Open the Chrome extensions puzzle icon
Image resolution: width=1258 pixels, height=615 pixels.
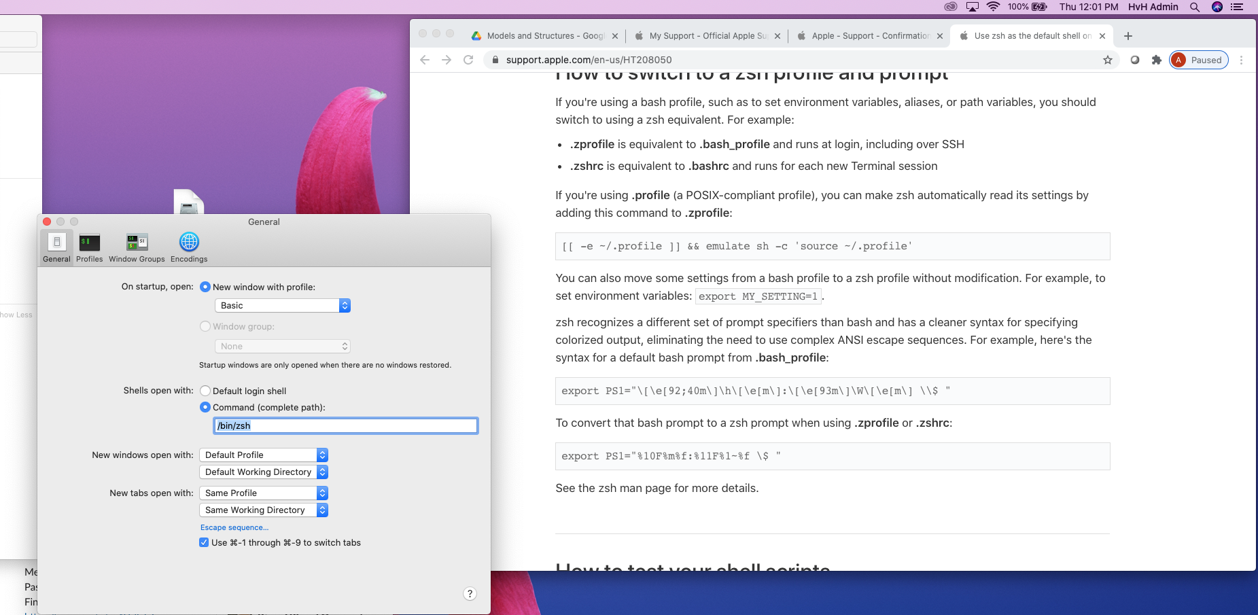click(x=1157, y=60)
